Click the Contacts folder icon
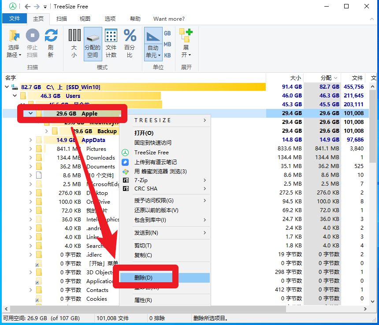The height and width of the screenshot is (325, 379). pos(39,290)
